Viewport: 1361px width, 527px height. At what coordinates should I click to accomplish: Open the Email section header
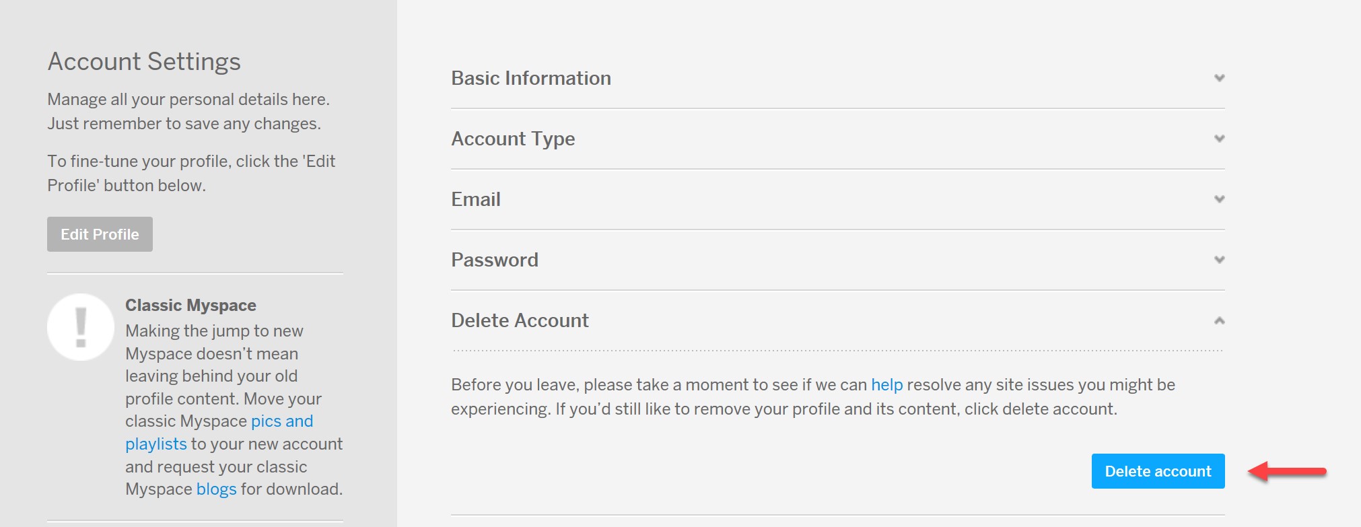[475, 199]
